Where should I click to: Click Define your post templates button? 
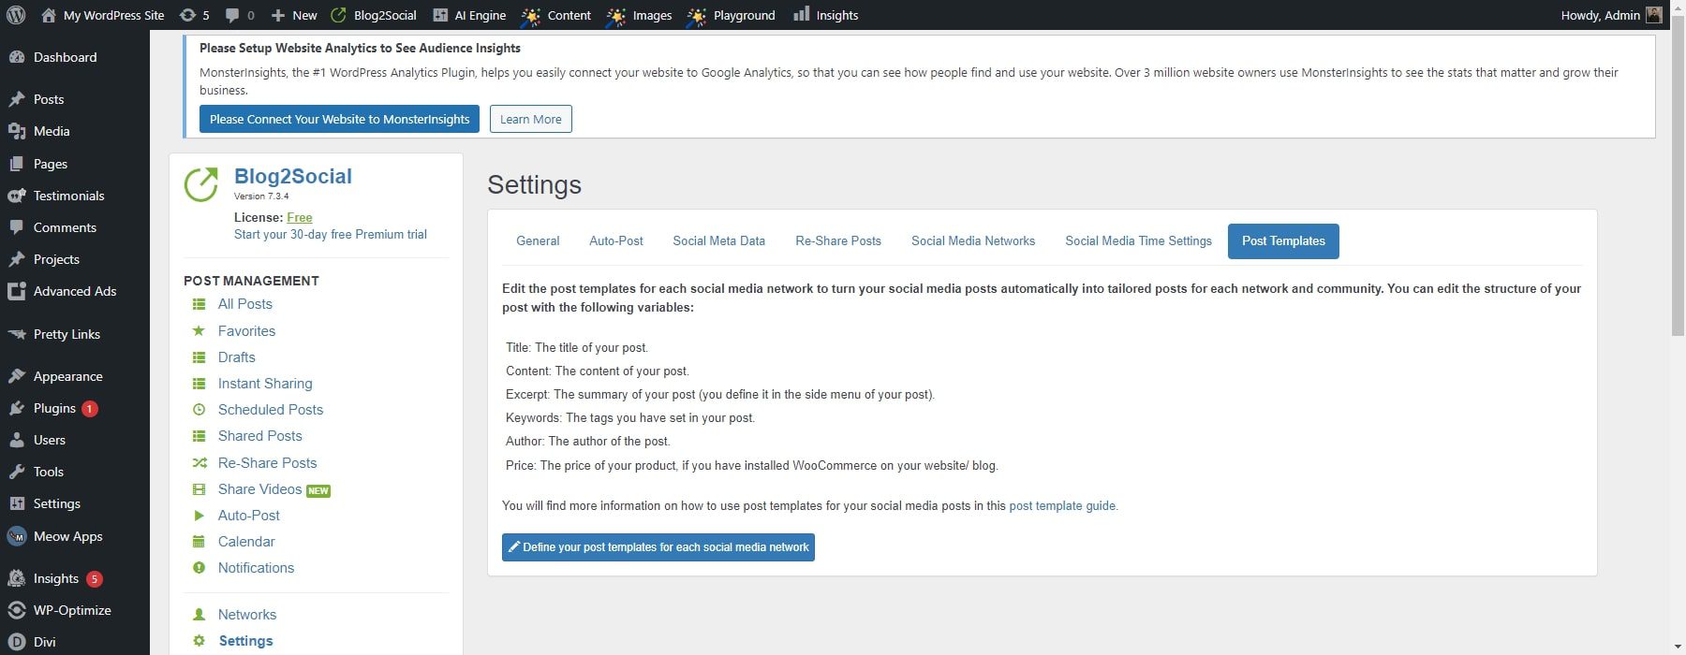pyautogui.click(x=658, y=547)
